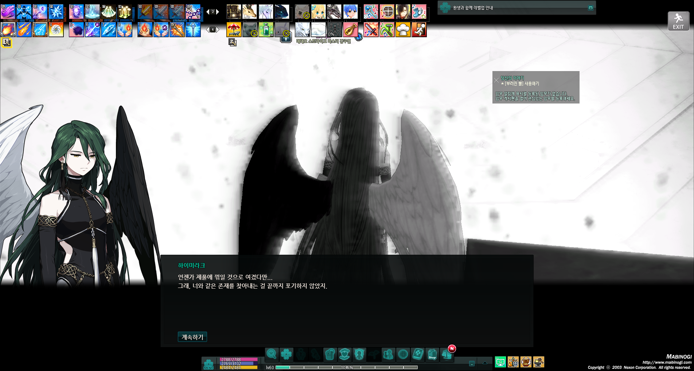Use the winged boot music skill
Image resolution: width=694 pixels, height=371 pixels.
(419, 12)
